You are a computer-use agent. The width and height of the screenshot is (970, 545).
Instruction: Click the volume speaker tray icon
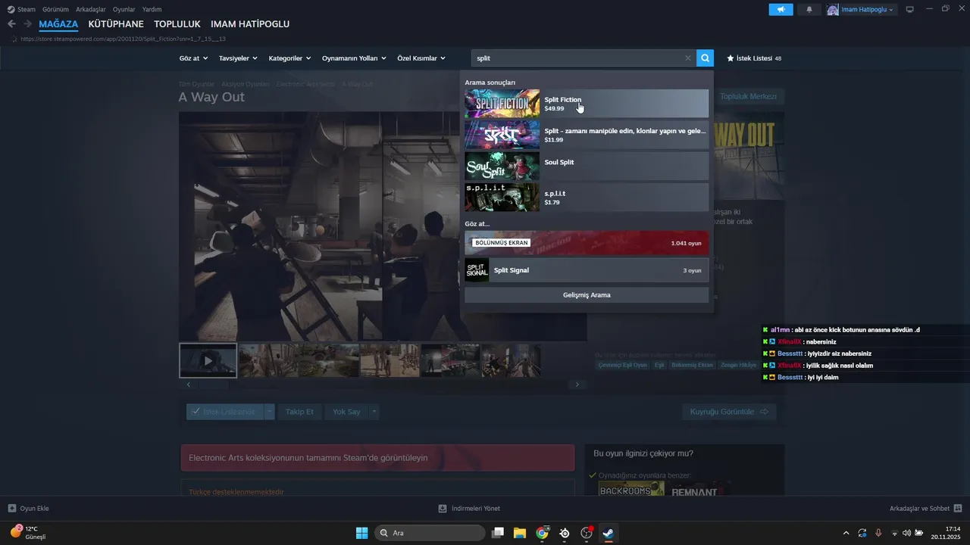907,533
